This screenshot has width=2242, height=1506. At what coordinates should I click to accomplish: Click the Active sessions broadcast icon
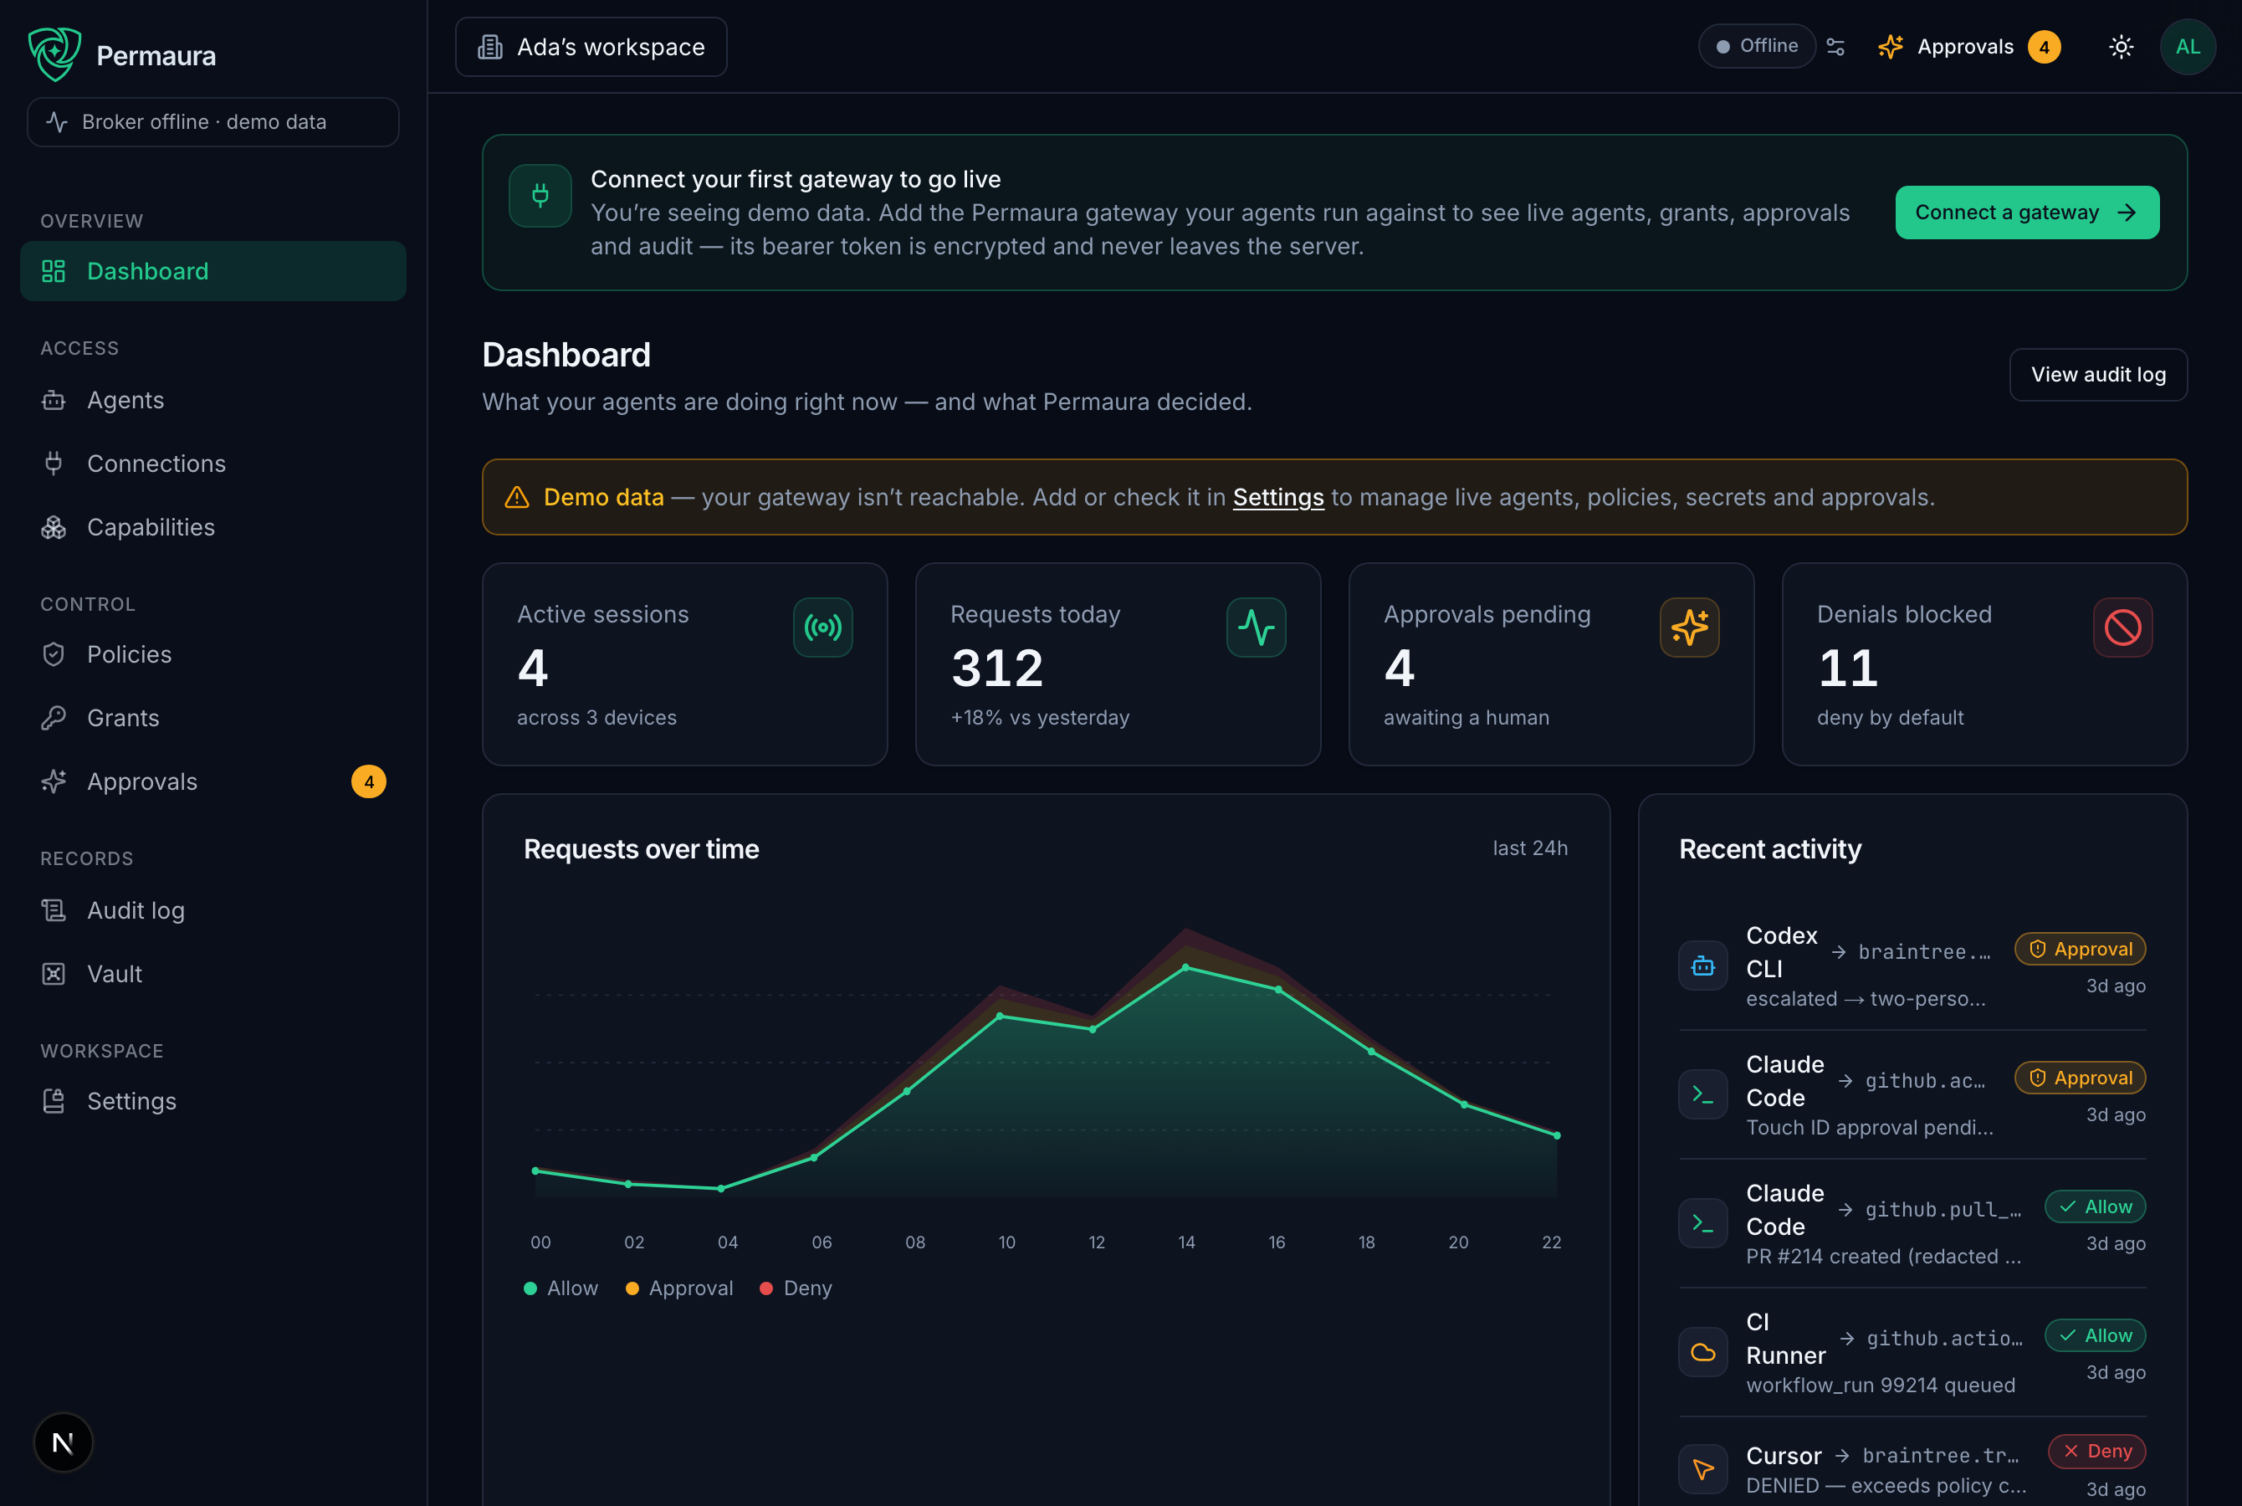point(823,627)
